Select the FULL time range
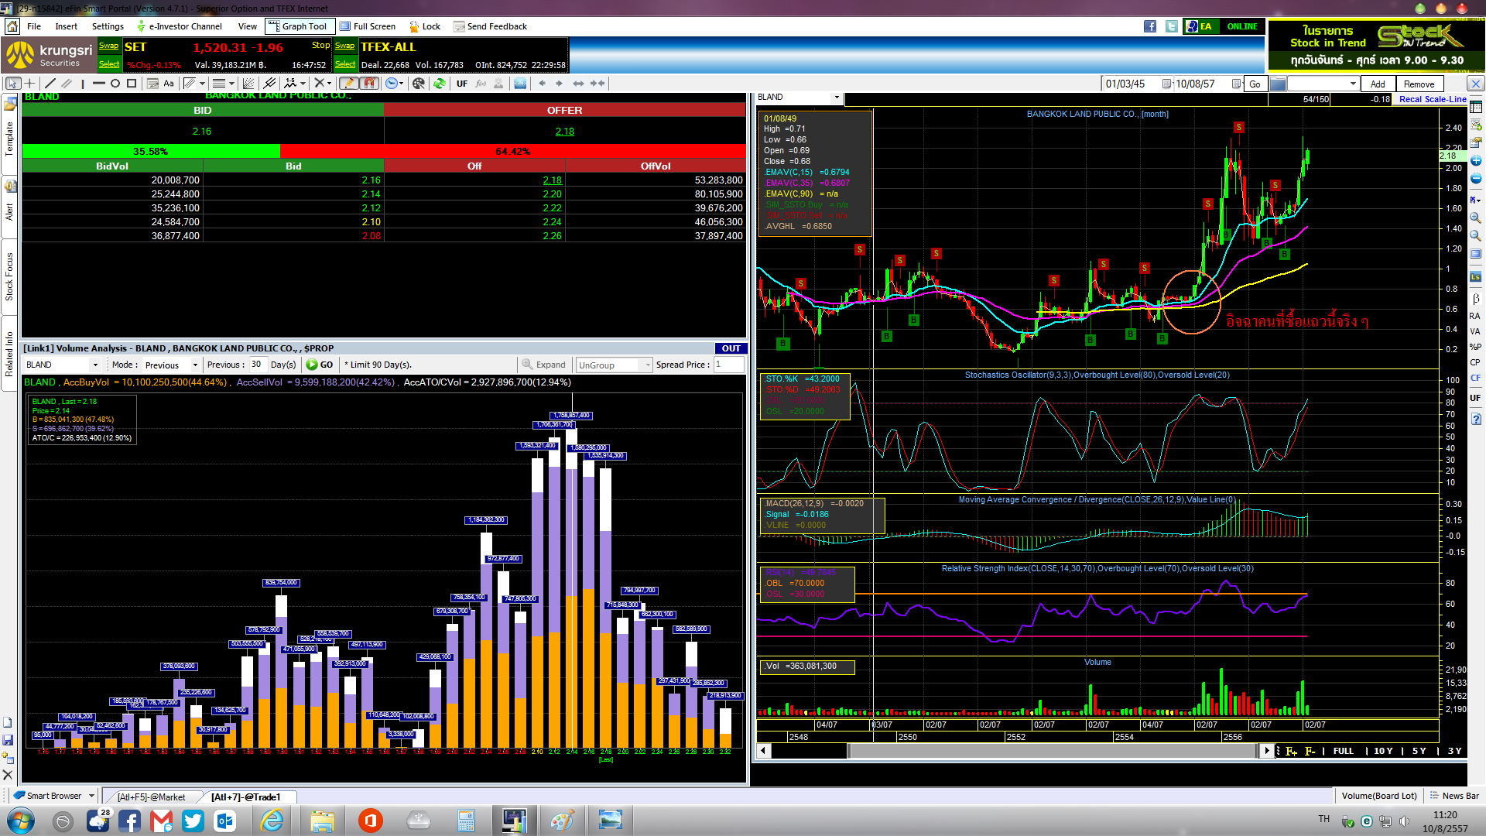The width and height of the screenshot is (1486, 836). 1343,751
